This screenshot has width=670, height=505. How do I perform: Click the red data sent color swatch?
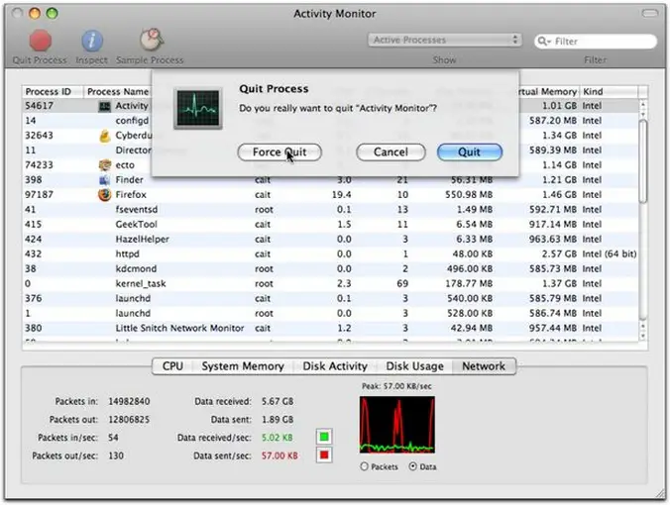pyautogui.click(x=324, y=455)
